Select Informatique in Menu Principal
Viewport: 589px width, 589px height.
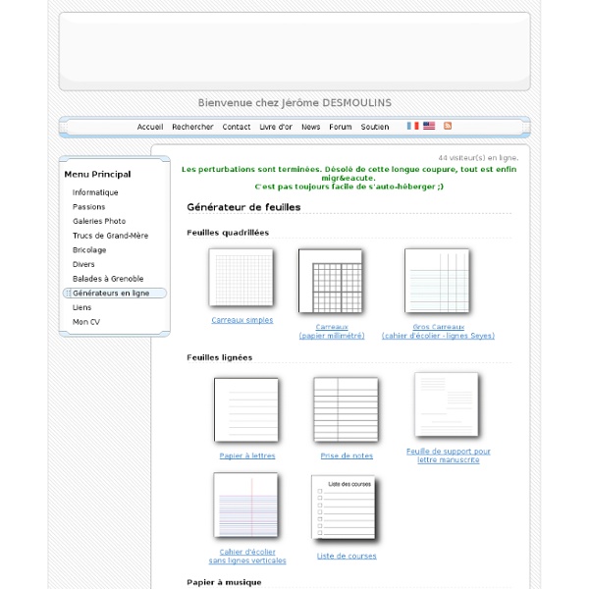95,192
